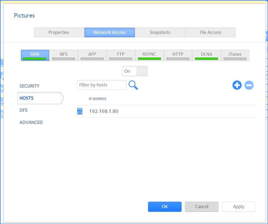This screenshot has width=268, height=224.
Task: Switch to the Properties tab
Action: pyautogui.click(x=59, y=32)
